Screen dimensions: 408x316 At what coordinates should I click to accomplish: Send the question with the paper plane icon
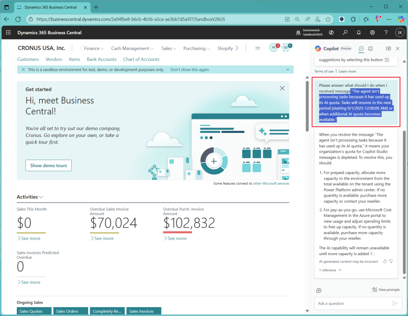pyautogui.click(x=395, y=303)
